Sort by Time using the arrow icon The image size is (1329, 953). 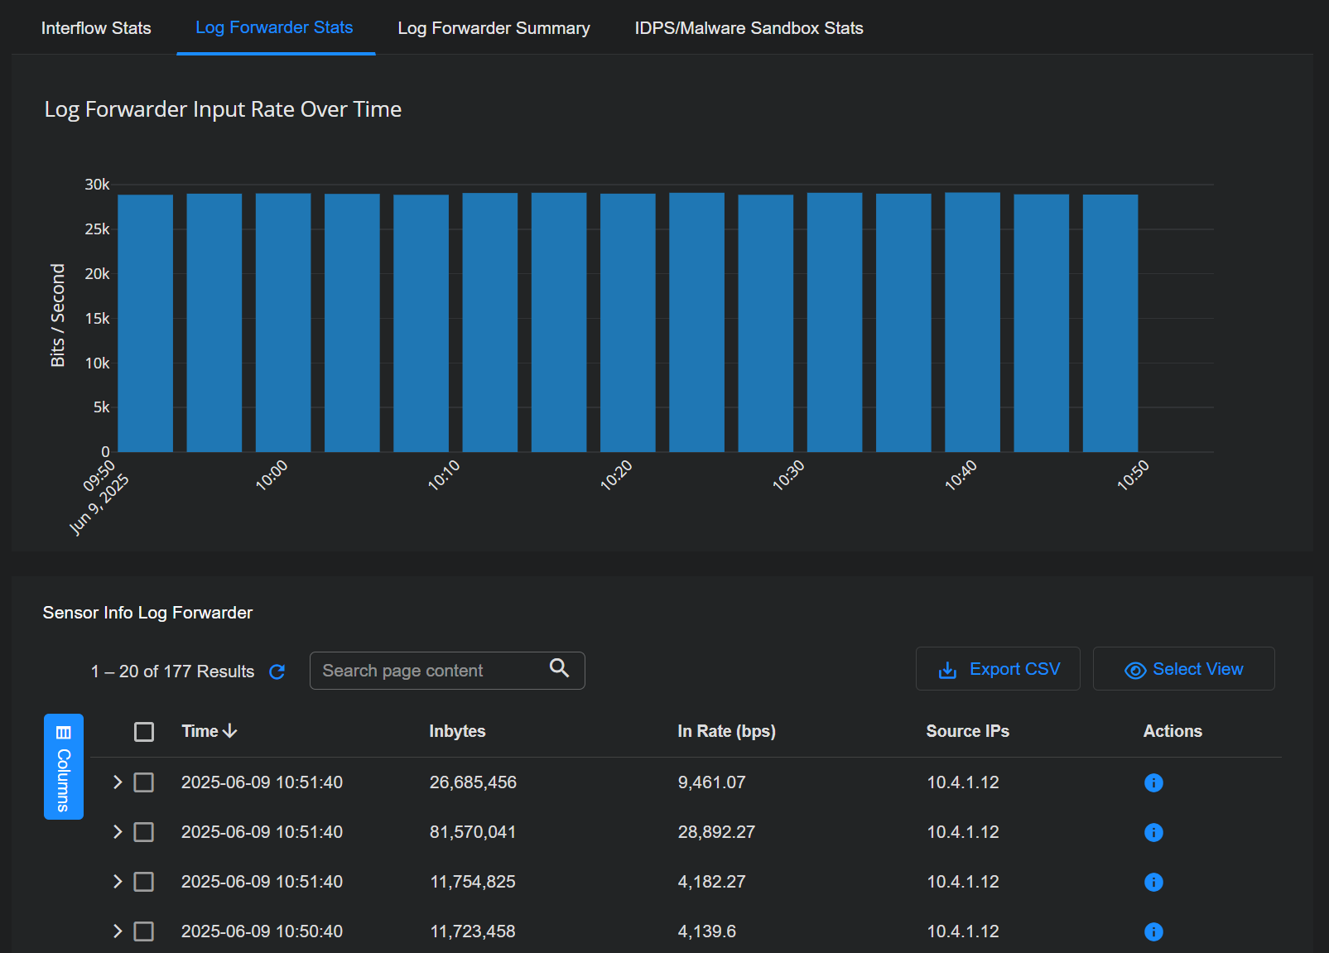tap(230, 731)
